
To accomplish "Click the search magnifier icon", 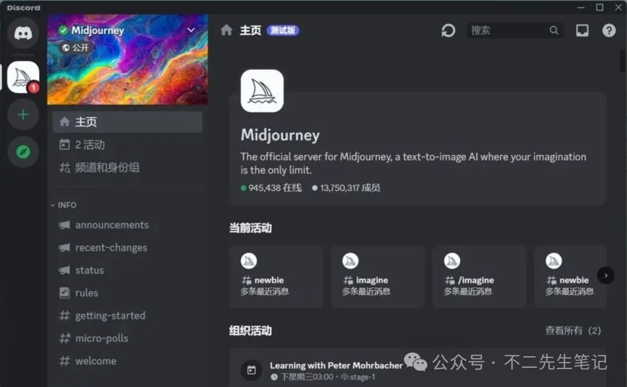I will 554,30.
